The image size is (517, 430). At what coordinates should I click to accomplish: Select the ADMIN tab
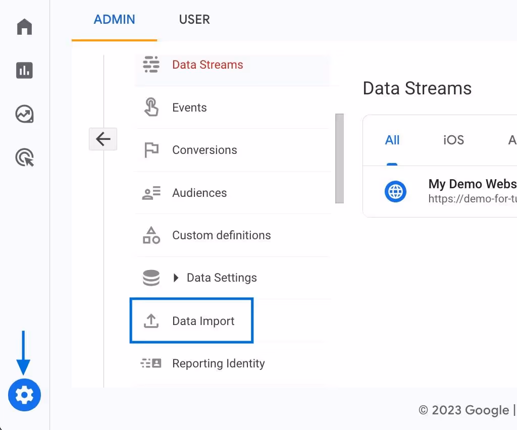115,20
